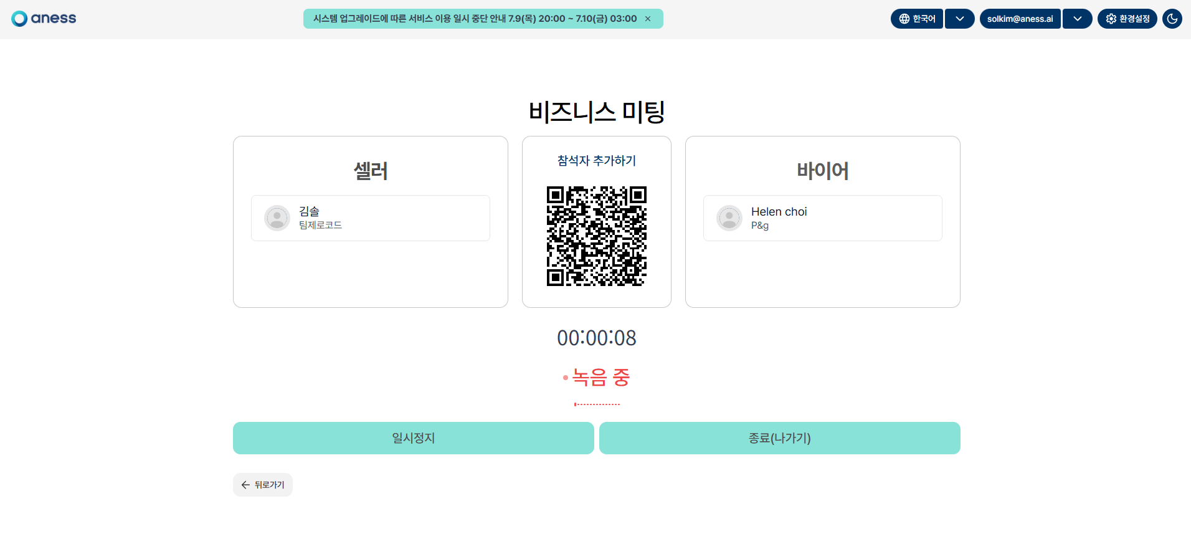
Task: Click the participant QR code
Action: [x=597, y=236]
